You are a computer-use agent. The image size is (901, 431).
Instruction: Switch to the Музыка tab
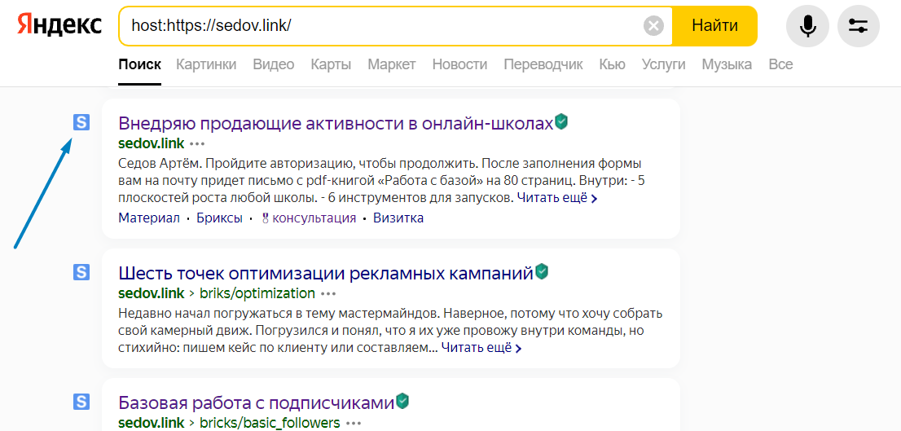click(x=727, y=64)
